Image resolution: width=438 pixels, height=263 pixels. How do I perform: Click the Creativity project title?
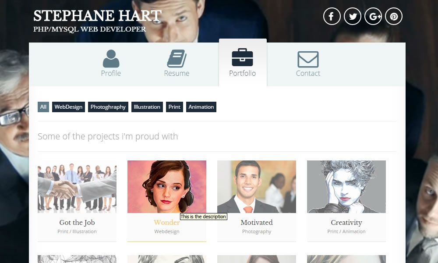pos(346,223)
